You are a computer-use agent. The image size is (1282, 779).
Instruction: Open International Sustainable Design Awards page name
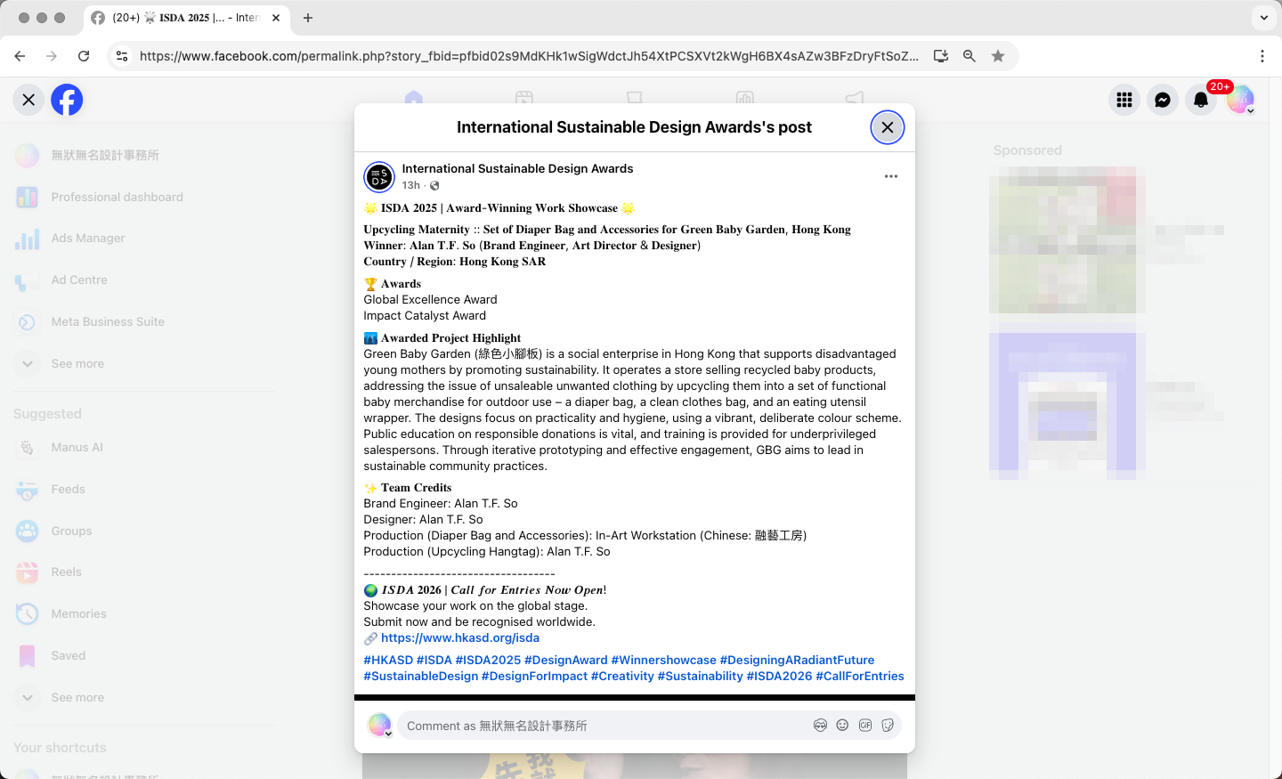pos(517,168)
